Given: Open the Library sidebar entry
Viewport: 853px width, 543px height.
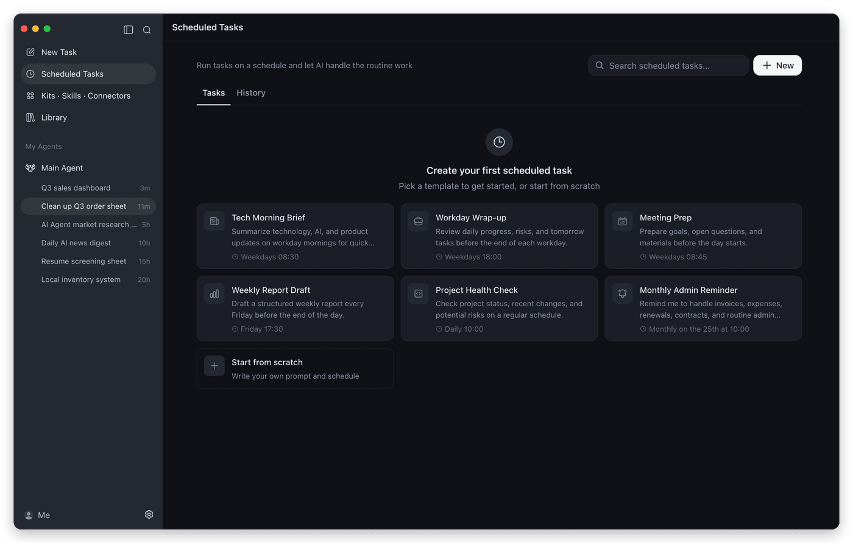Looking at the screenshot, I should [x=88, y=117].
